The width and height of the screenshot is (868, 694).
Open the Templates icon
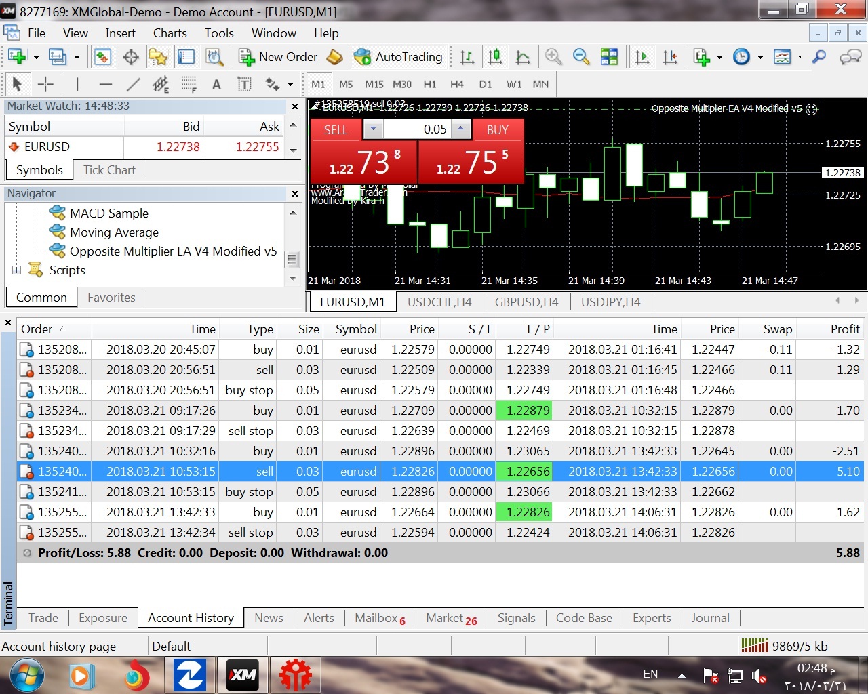pos(783,57)
